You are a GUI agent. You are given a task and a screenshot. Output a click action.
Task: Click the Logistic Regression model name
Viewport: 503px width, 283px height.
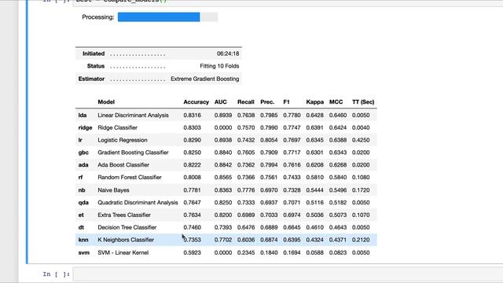[123, 140]
